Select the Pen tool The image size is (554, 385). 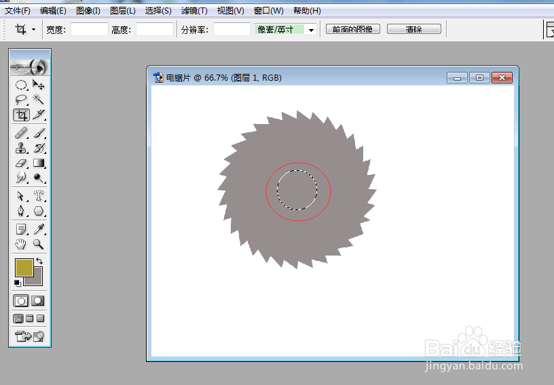tap(21, 211)
